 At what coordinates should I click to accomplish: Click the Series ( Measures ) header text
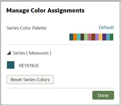click(32, 53)
